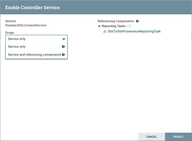Image resolution: width=192 pixels, height=141 pixels.
Task: Click the Reporting Tasks group label
Action: (x=114, y=26)
